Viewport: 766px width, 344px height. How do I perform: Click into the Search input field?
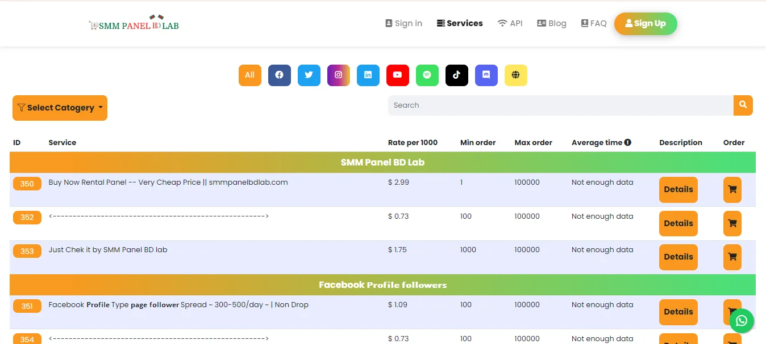[x=560, y=105]
